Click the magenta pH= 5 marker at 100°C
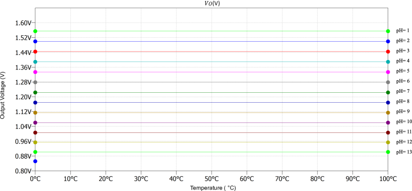This screenshot has height=191, width=412. pos(388,72)
